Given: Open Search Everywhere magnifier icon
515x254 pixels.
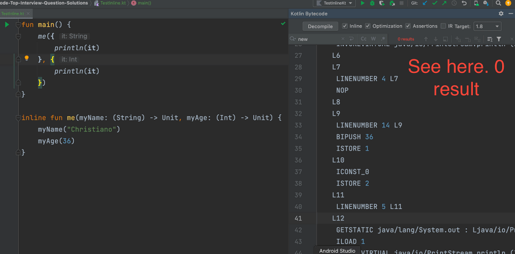Looking at the screenshot, I should click(498, 3).
